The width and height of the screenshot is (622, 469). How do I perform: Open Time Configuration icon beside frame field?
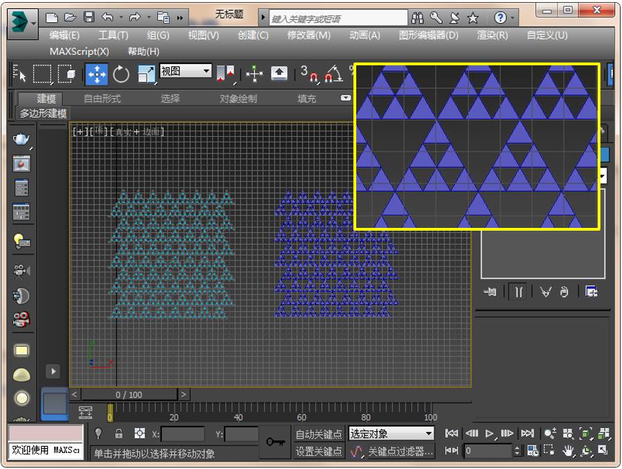(x=533, y=451)
